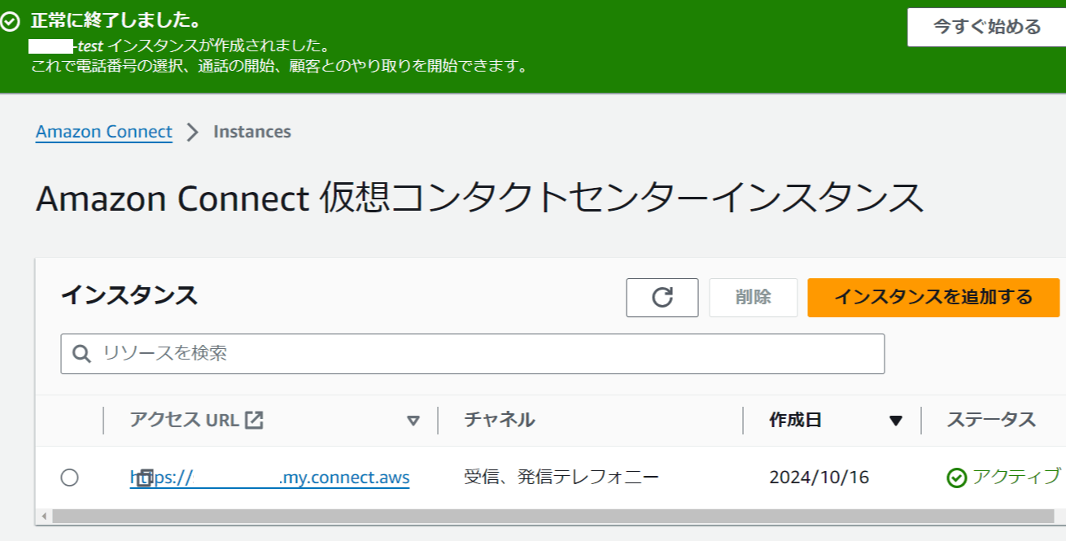Click the チャネル column header

coord(500,420)
